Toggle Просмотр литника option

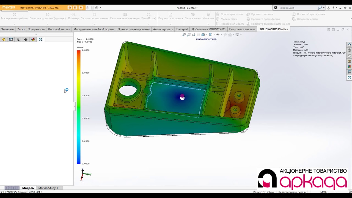point(260,14)
